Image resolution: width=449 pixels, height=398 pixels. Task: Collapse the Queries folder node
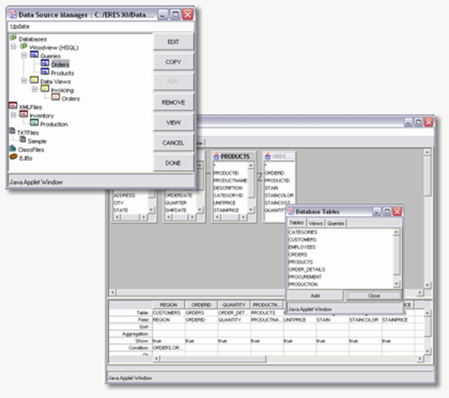point(24,55)
